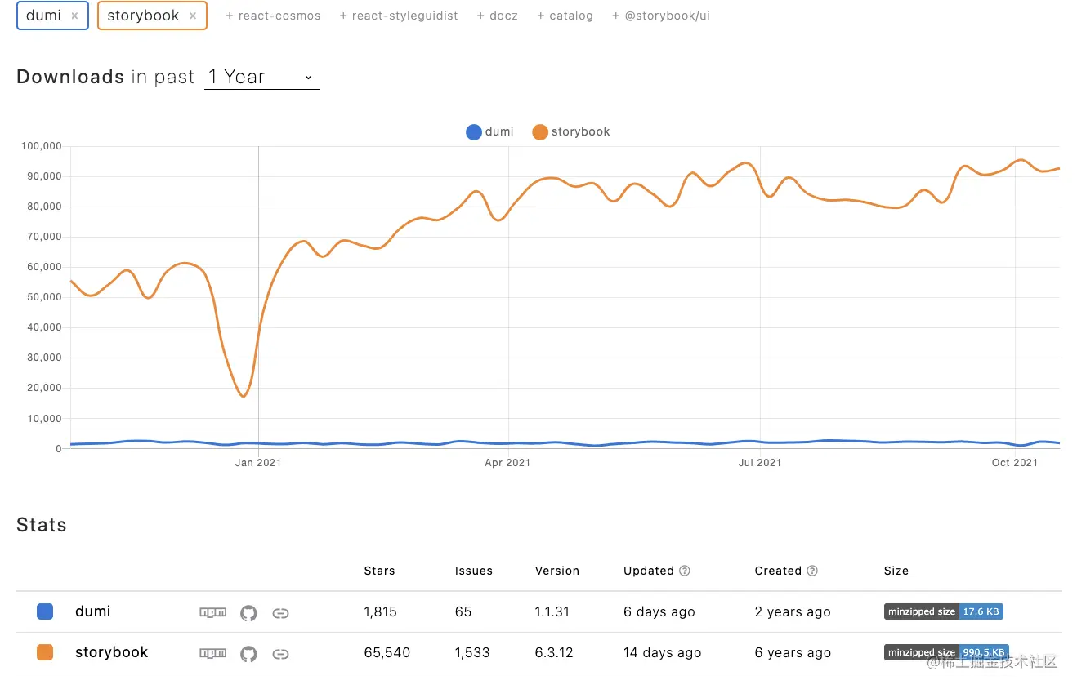Remove storybook package with its x icon

point(193,16)
